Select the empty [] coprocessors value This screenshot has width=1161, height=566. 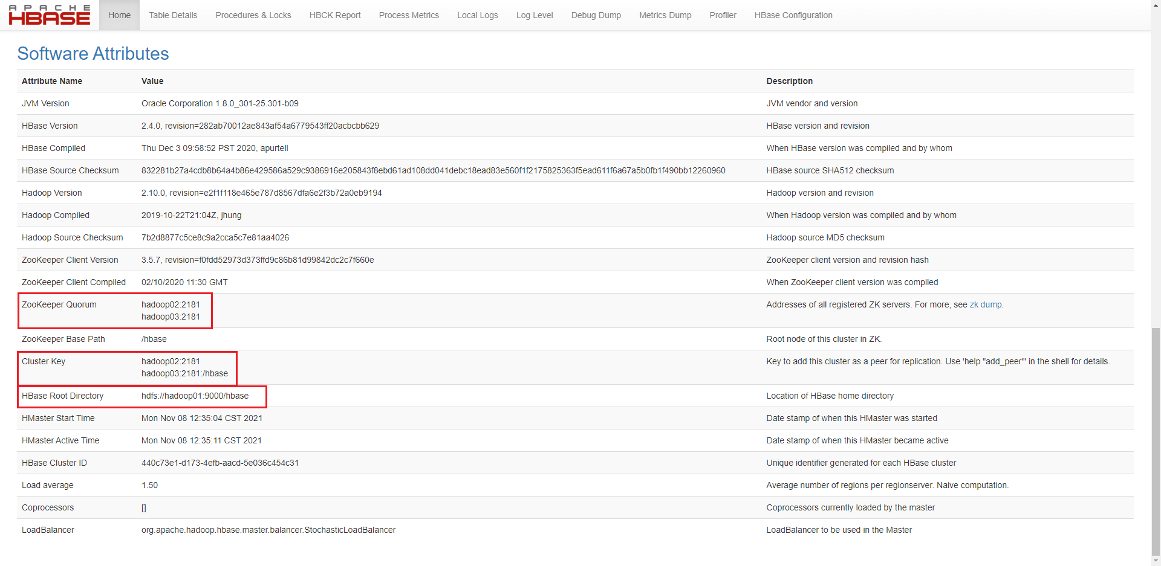click(144, 507)
